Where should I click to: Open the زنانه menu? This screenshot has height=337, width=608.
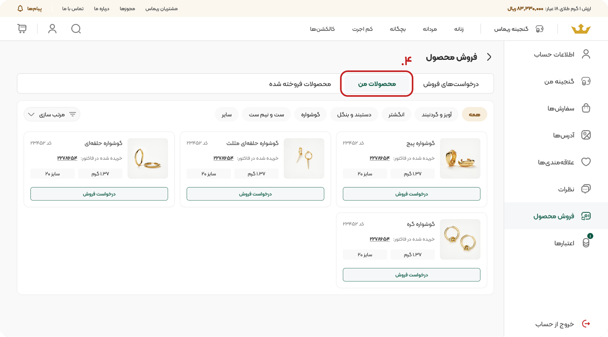(x=459, y=29)
